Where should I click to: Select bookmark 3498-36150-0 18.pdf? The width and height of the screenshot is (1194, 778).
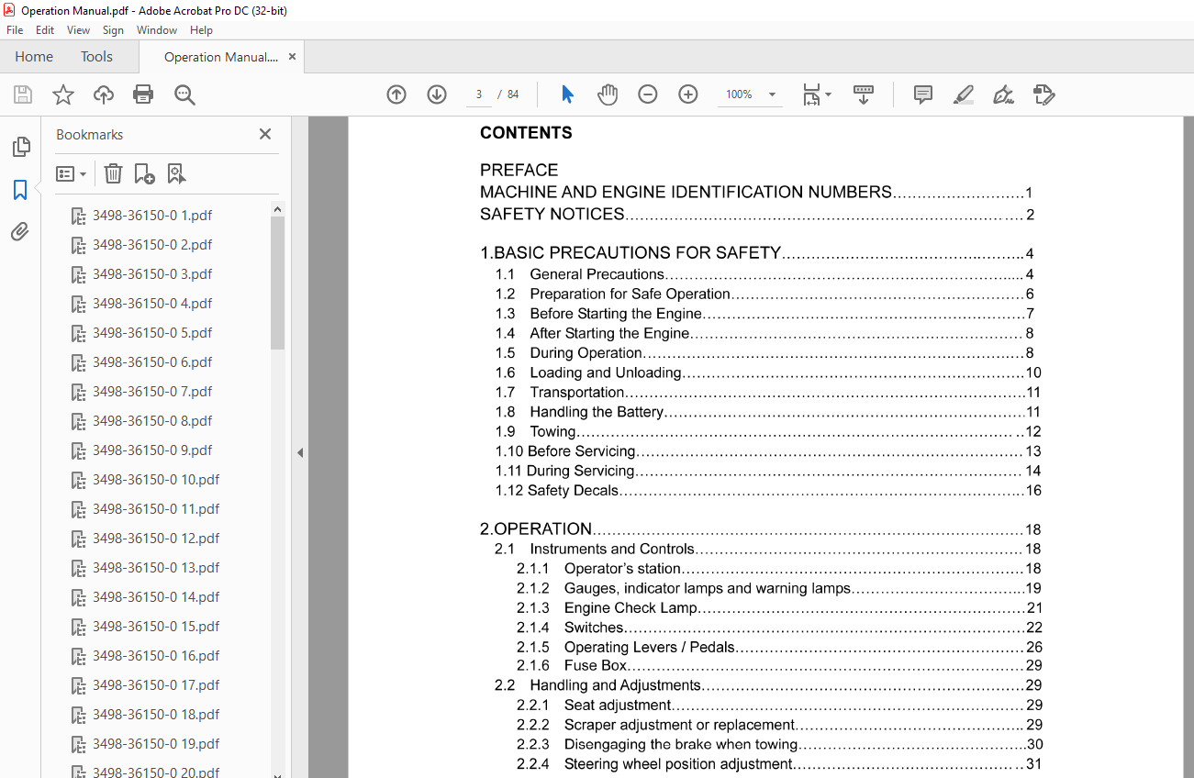[x=156, y=715]
